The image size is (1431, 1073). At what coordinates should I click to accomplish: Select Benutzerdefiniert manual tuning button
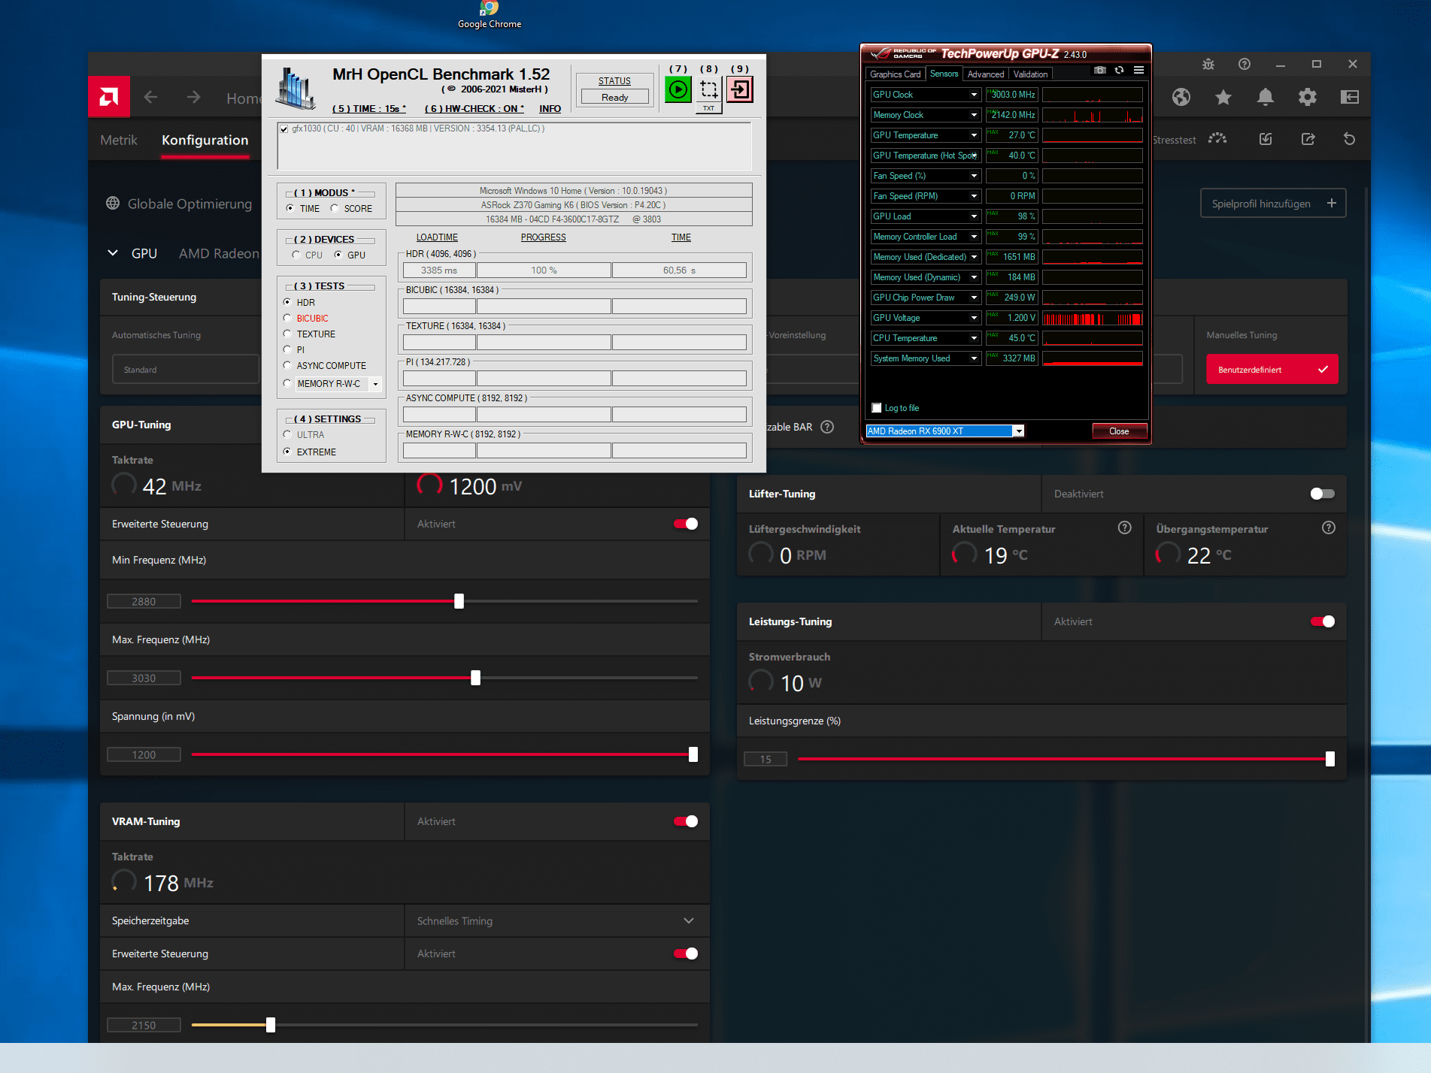pyautogui.click(x=1272, y=370)
